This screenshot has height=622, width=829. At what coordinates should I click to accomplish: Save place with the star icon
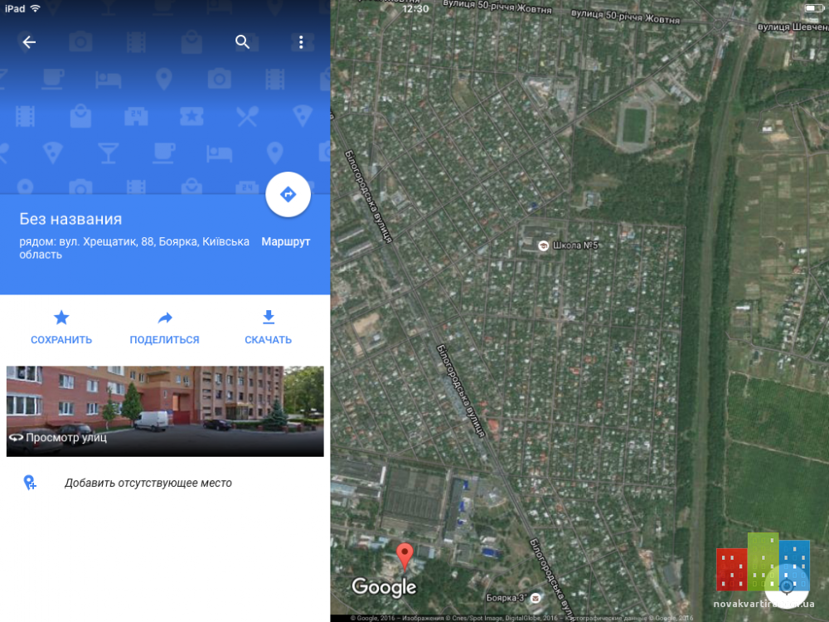(61, 328)
